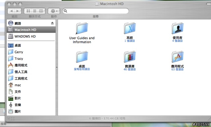This screenshot has width=211, height=127.
Task: Switch to column view mode
Action: point(42,11)
